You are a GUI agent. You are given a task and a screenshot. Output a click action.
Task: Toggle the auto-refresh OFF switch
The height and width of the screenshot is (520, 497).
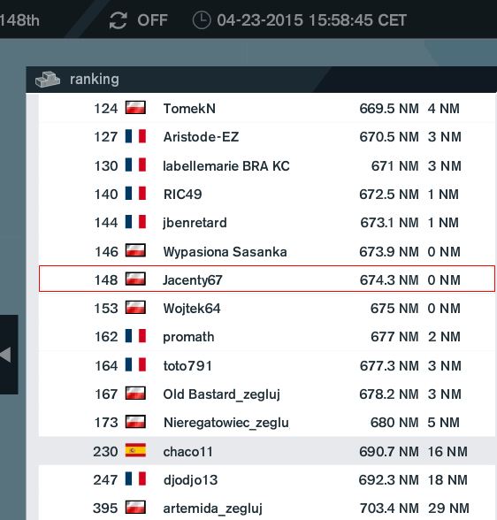point(152,20)
